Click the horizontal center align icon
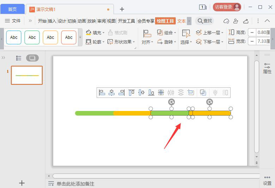This screenshot has width=275, height=188. pos(112,93)
